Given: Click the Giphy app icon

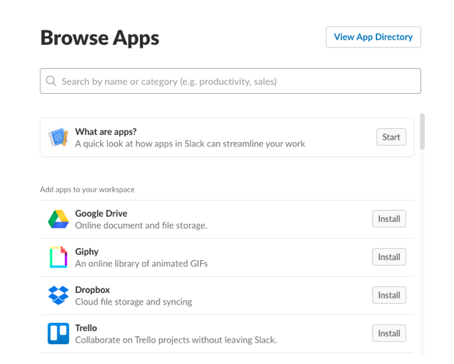Looking at the screenshot, I should coord(58,257).
